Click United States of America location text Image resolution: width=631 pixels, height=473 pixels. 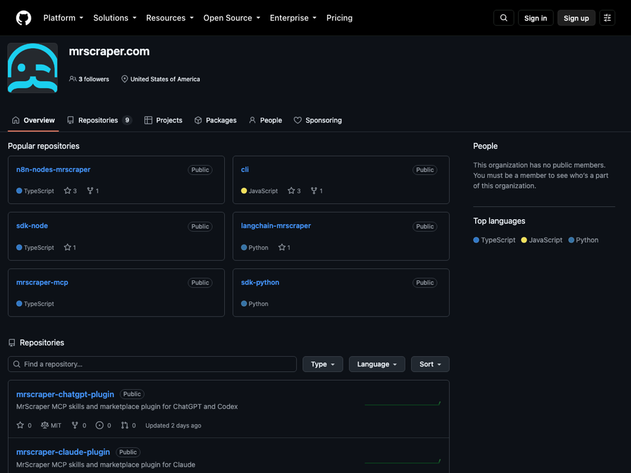click(x=165, y=79)
